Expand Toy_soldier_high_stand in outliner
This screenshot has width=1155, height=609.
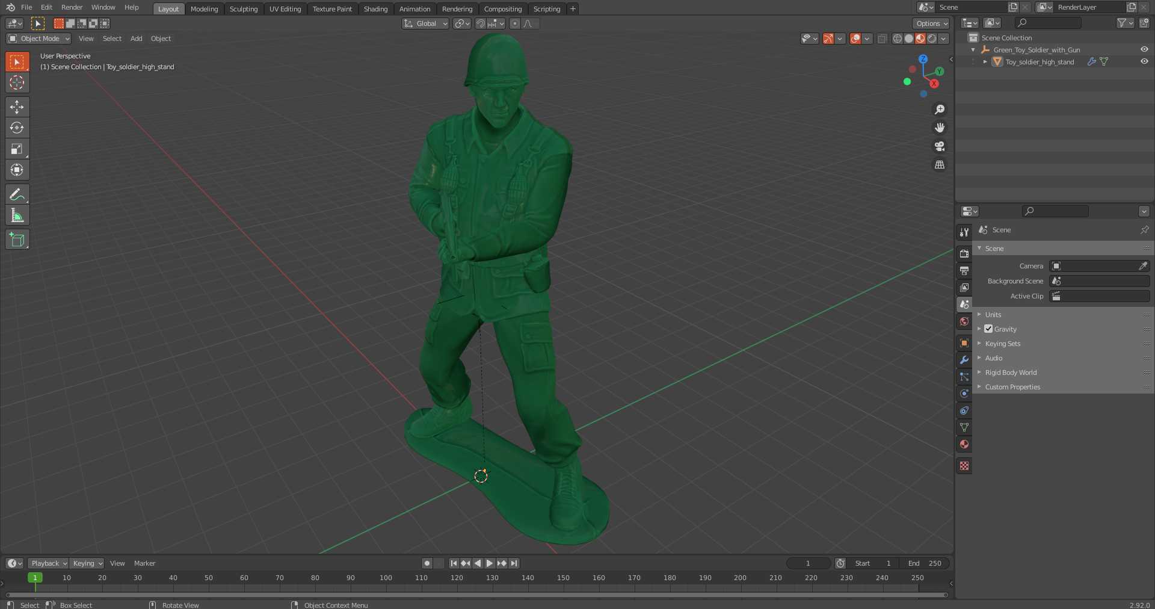point(985,61)
